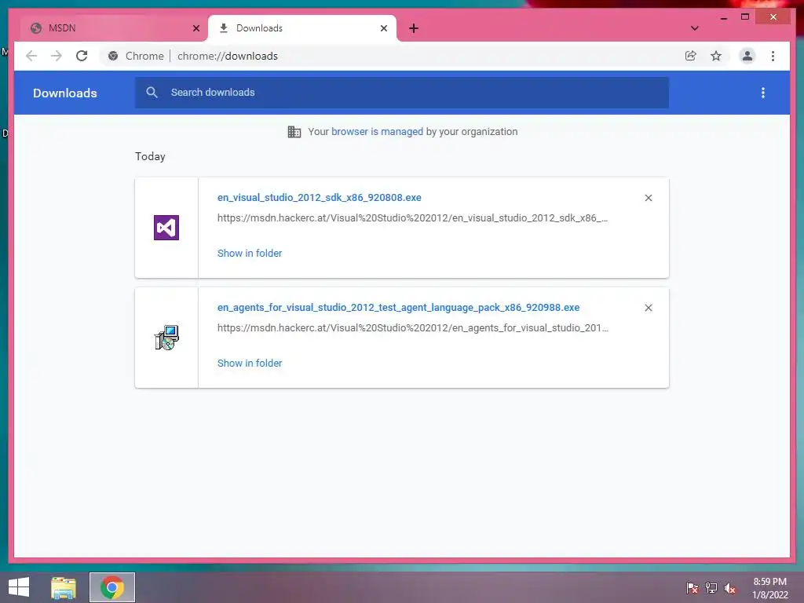The width and height of the screenshot is (804, 603).
Task: Maximize the Chrome window
Action: (745, 17)
